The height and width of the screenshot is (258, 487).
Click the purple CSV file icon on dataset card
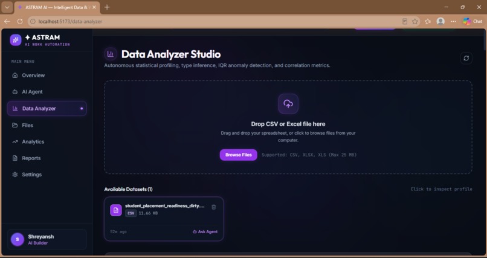pos(116,210)
